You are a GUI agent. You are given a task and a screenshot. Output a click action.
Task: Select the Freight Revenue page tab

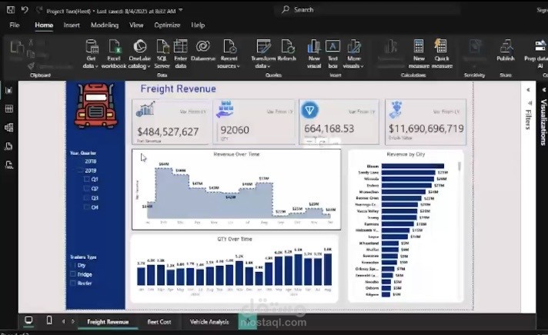point(108,322)
